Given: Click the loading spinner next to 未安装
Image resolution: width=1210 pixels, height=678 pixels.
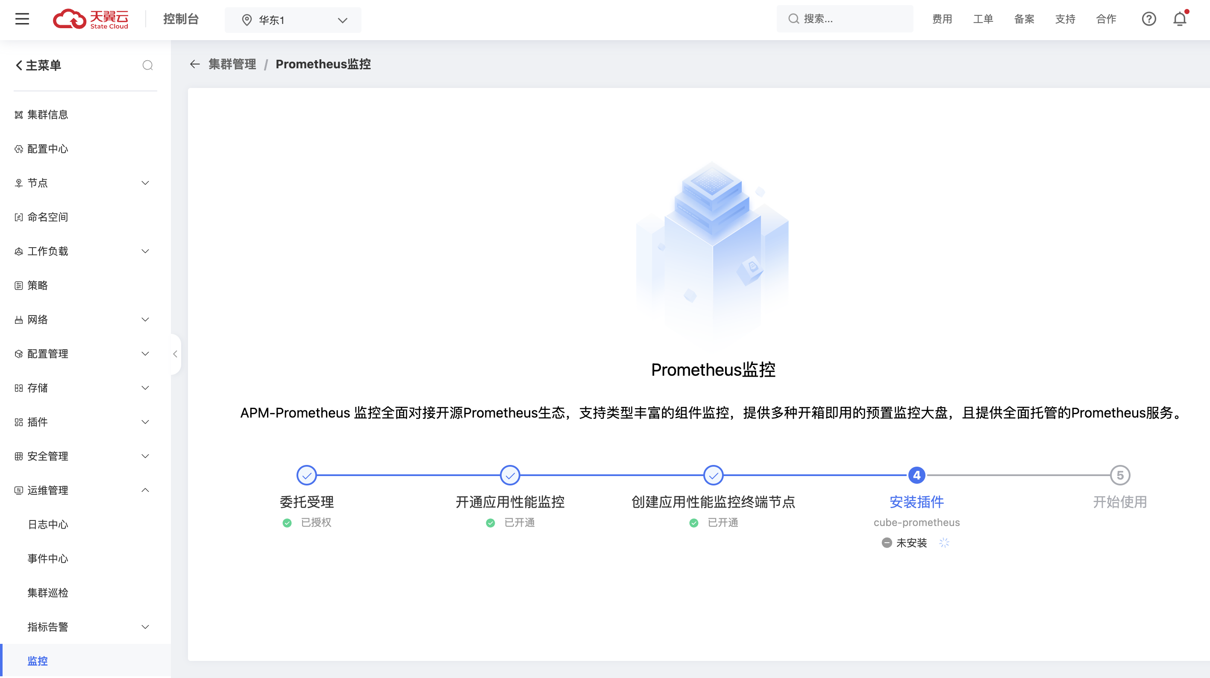Looking at the screenshot, I should 944,543.
